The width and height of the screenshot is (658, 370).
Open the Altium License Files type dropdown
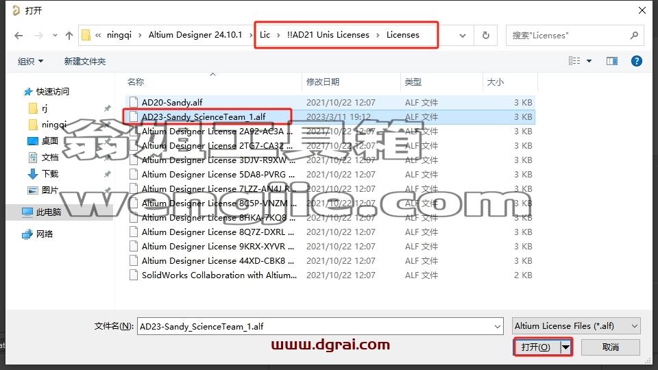pos(576,326)
